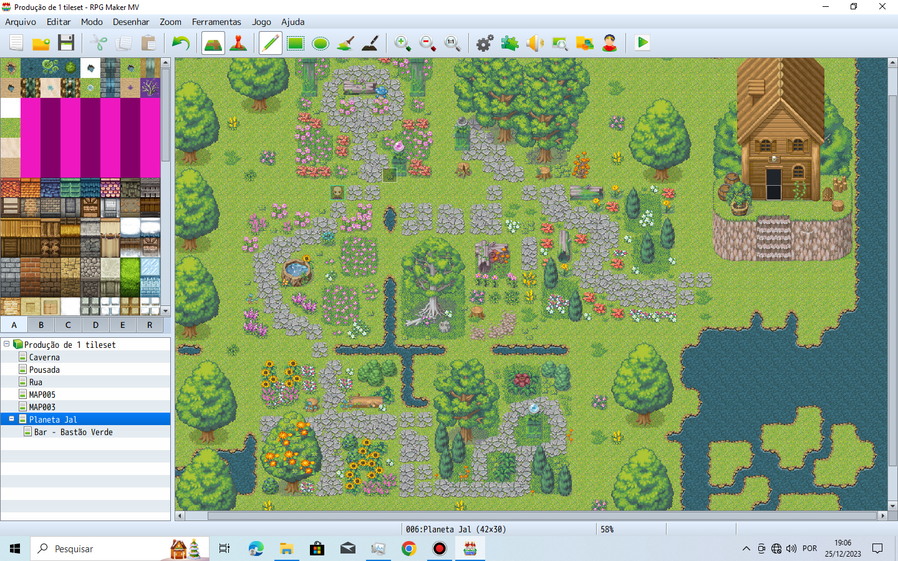Viewport: 898px width, 561px height.
Task: Click the map vertical scrollbar thumb
Action: [892, 281]
